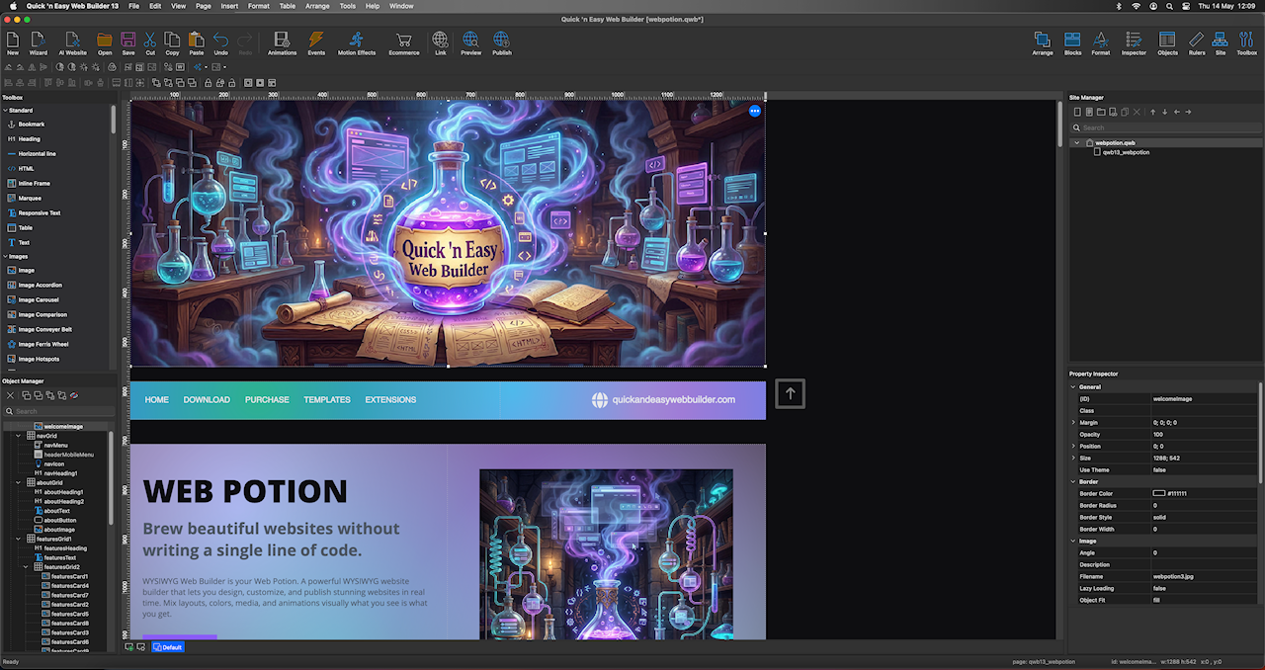Click the EXTENSIONS nav link on canvas
The width and height of the screenshot is (1265, 670).
coord(390,400)
